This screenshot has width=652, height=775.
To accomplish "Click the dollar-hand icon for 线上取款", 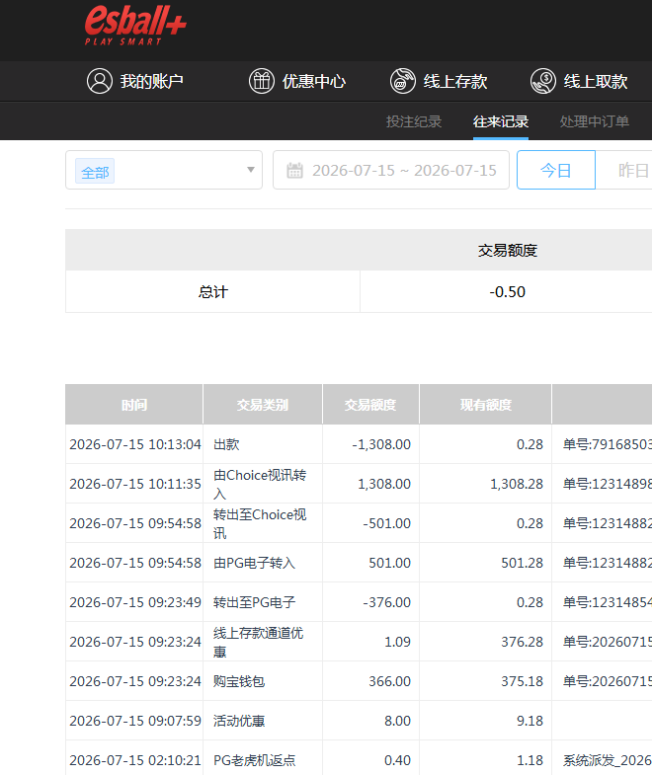I will click(543, 81).
